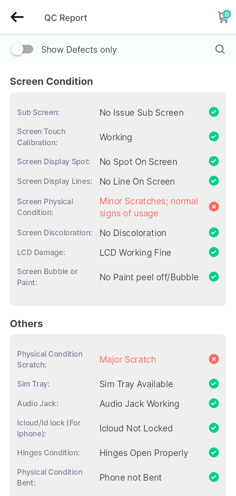Tap the Screen Condition section heading
The height and width of the screenshot is (496, 236).
point(51,81)
